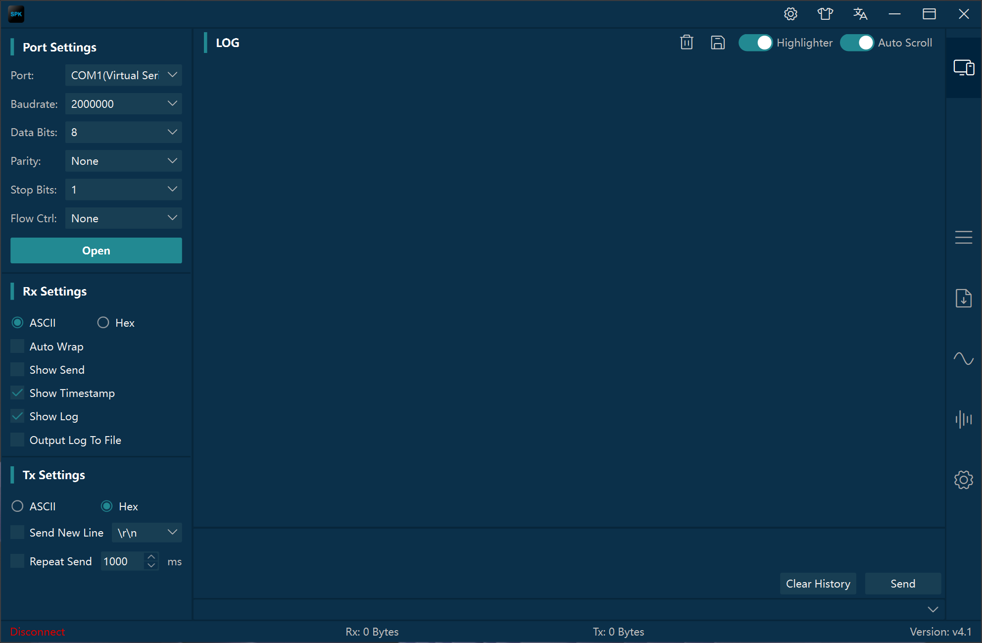Click the Rx Settings heading
Screen dimensions: 982x643
pyautogui.click(x=54, y=292)
